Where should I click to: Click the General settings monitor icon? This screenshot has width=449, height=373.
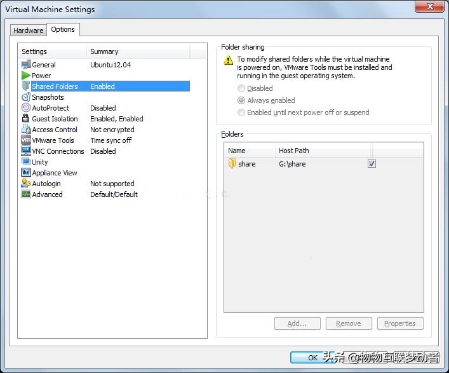coord(26,64)
